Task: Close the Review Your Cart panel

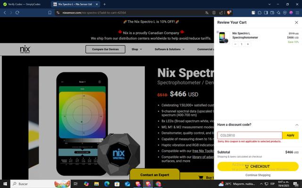Action: pyautogui.click(x=296, y=23)
